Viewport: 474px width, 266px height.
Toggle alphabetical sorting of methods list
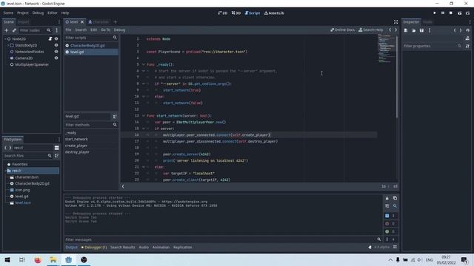(115, 117)
